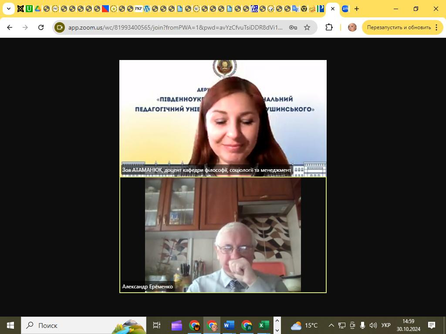Switch the 'УКР' keyboard language
The image size is (446, 334).
pyautogui.click(x=386, y=325)
